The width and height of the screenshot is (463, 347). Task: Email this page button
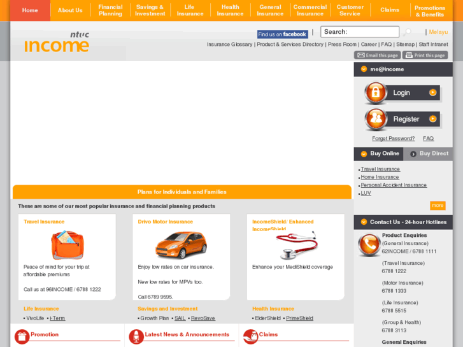[x=378, y=55]
